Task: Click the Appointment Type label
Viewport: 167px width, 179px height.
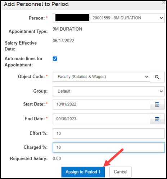Action: 28,31
